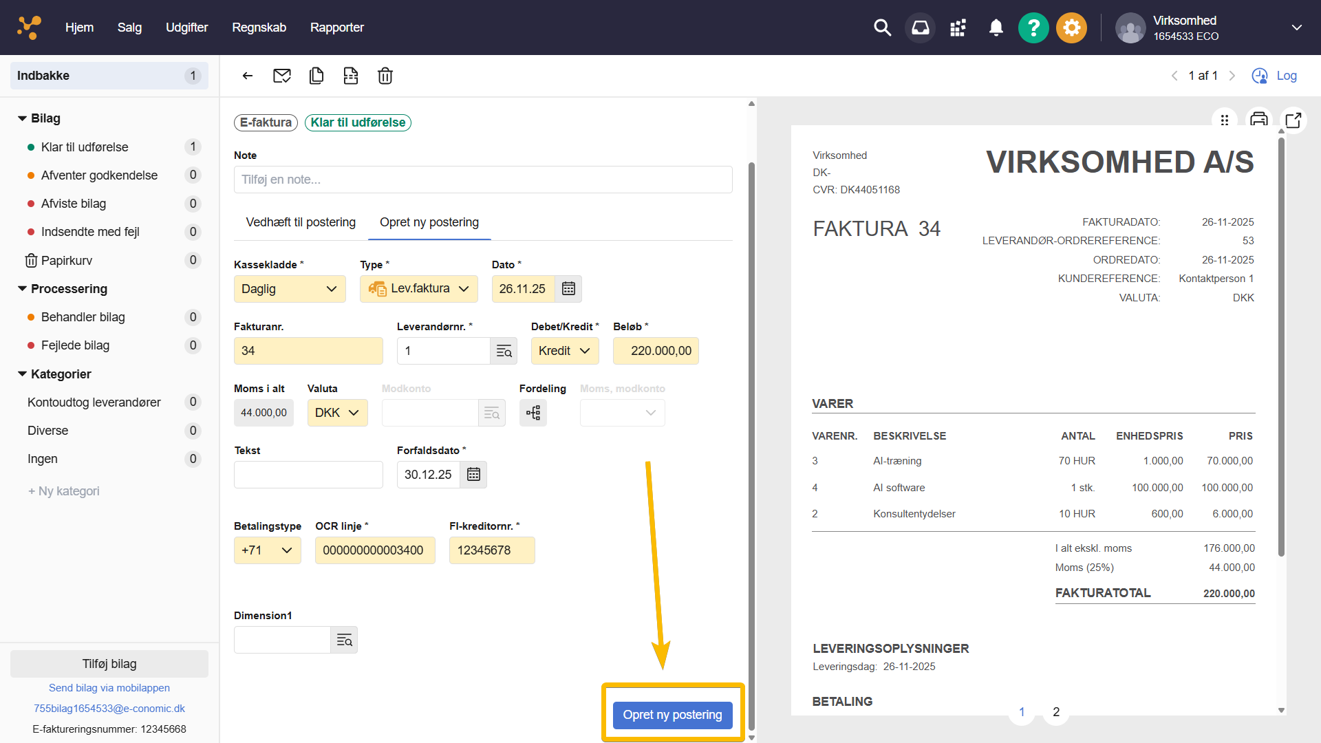This screenshot has width=1321, height=743.
Task: Click the copy document icon
Action: [x=316, y=76]
